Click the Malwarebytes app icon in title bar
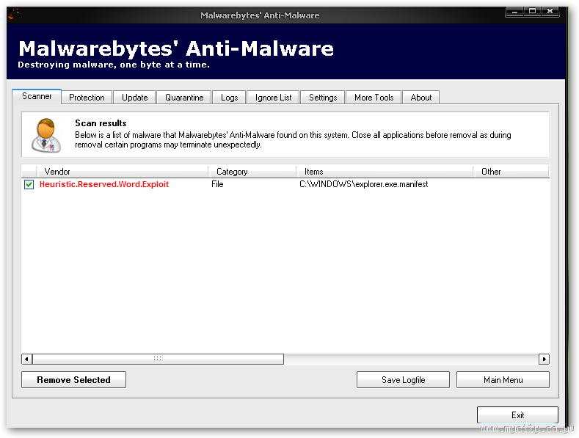This screenshot has height=438, width=579. [x=12, y=15]
